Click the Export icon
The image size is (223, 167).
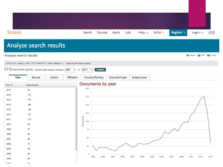[x=188, y=55]
